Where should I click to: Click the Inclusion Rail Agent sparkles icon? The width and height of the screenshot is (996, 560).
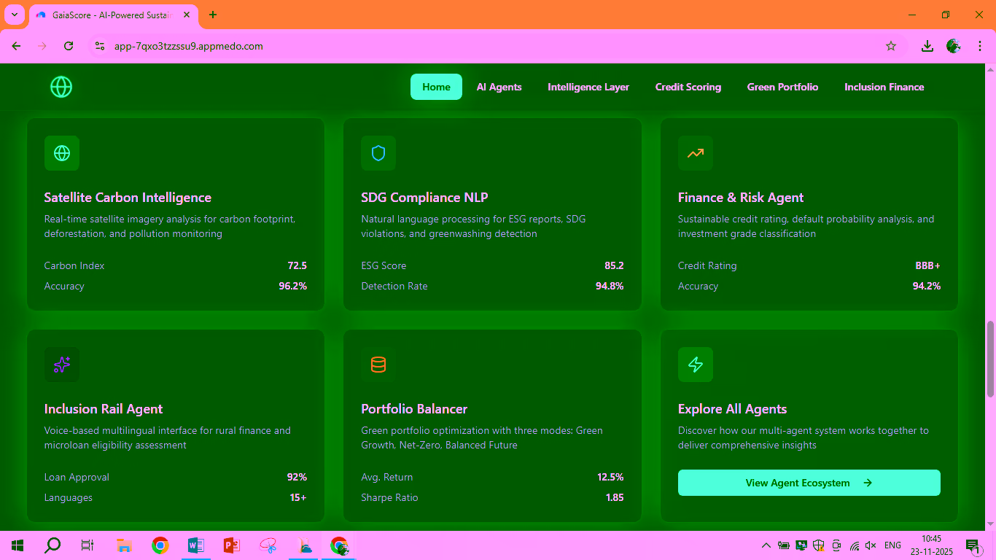click(62, 365)
